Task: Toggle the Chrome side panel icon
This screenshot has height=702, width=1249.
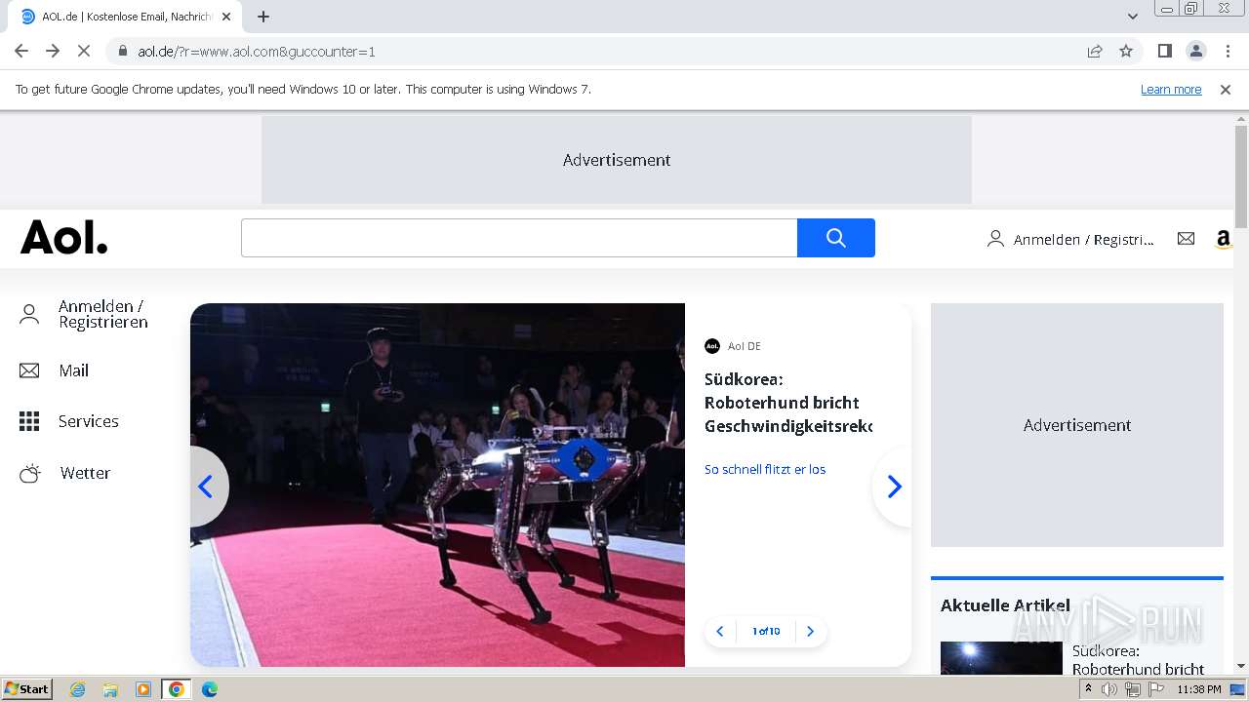Action: coord(1164,51)
